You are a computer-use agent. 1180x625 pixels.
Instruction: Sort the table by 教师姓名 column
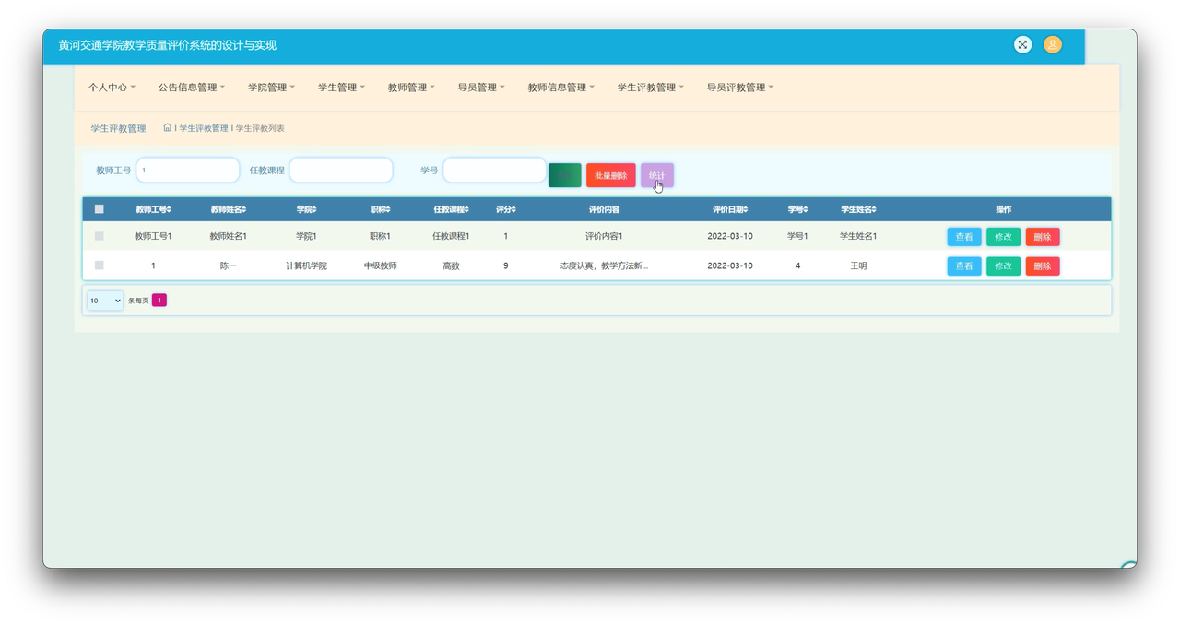(230, 208)
